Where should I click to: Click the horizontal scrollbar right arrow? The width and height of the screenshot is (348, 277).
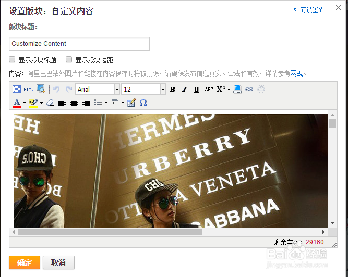click(x=323, y=232)
